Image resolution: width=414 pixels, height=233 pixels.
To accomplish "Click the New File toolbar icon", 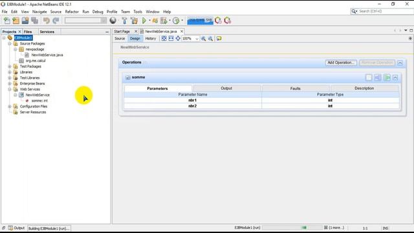I will pyautogui.click(x=7, y=21).
